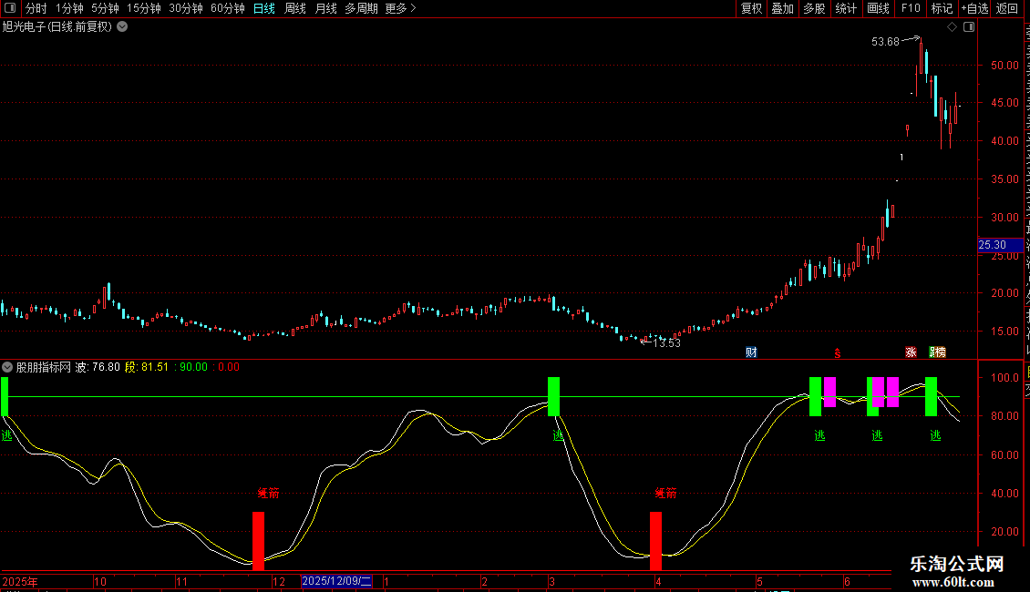Click the 35.00 price axis label
This screenshot has height=592, width=1030.
pos(1005,179)
